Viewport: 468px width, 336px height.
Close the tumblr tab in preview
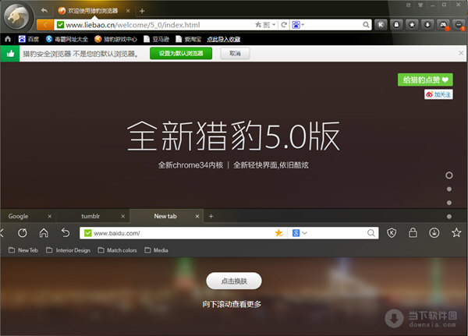coord(123,217)
